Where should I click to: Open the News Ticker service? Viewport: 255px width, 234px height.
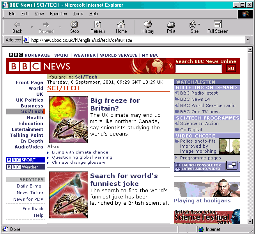(30, 193)
